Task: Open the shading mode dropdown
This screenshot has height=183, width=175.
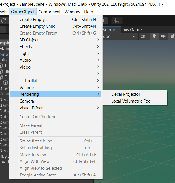Action: pos(119,37)
